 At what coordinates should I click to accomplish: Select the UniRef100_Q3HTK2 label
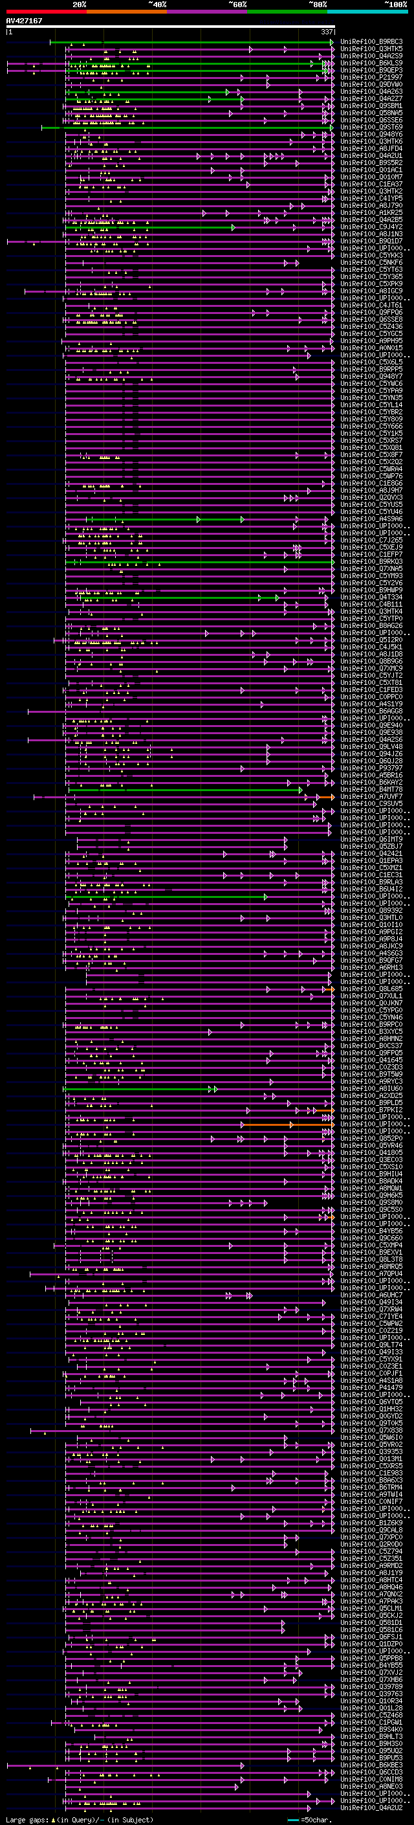(x=371, y=191)
